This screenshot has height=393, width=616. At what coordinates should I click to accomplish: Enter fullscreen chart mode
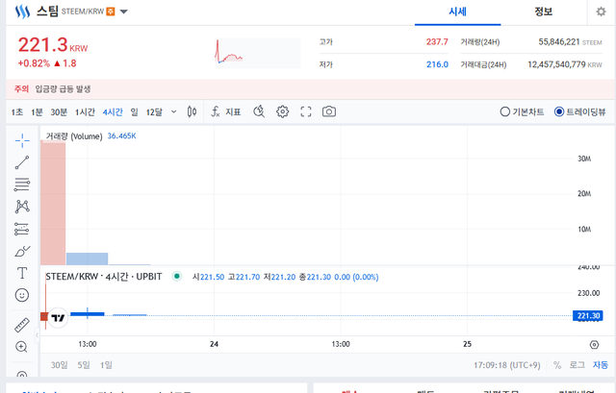pos(306,111)
